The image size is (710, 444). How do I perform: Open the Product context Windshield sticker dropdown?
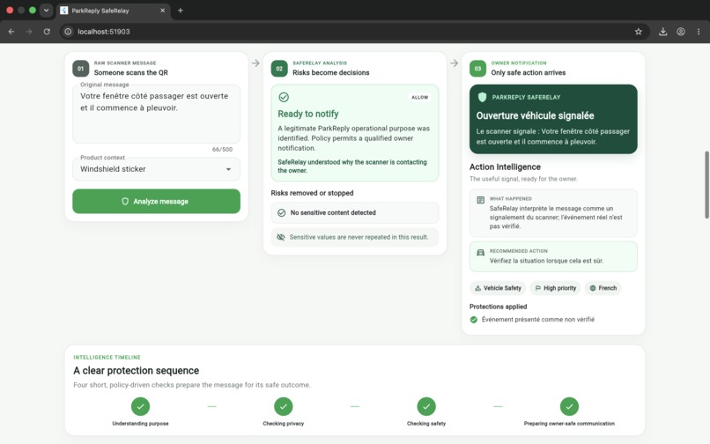click(156, 169)
